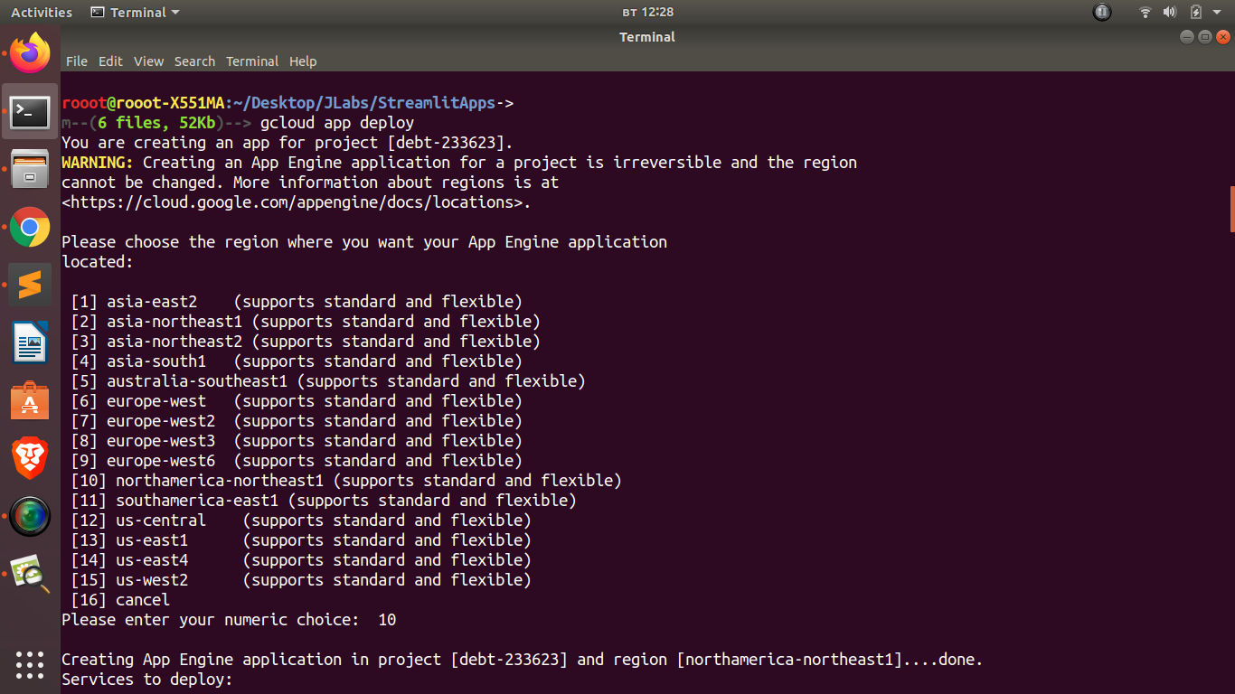Screen dimensions: 1235x694
Task: Open Firefox from the dock
Action: tap(30, 53)
